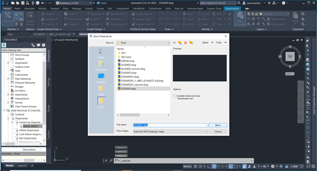Switch to the Annotate ribbon tab

tap(29, 8)
